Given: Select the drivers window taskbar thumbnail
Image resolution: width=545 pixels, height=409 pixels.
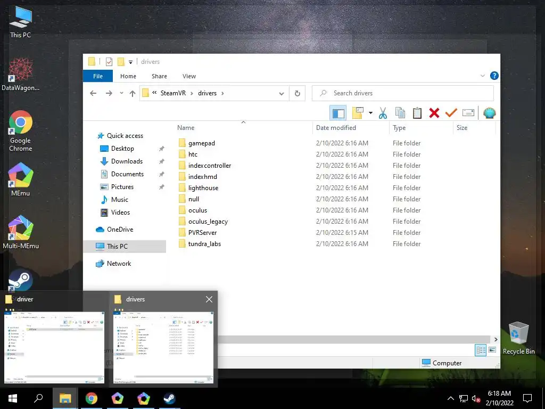Looking at the screenshot, I should (x=163, y=339).
